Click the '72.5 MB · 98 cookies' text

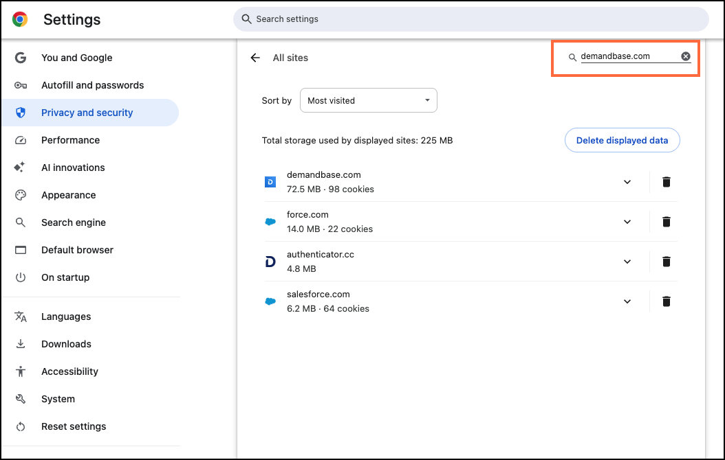(x=330, y=189)
